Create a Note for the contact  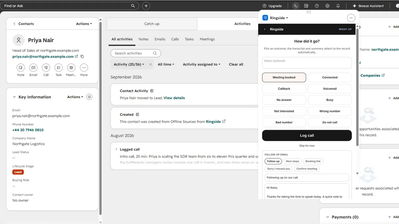[x=21, y=67]
